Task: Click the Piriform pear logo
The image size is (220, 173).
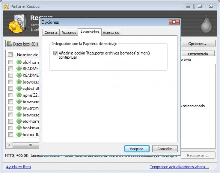Action: click(206, 24)
